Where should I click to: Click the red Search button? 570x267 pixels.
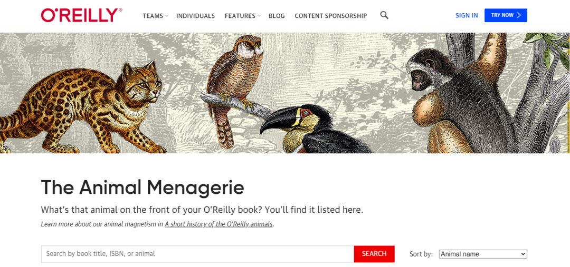pyautogui.click(x=374, y=254)
